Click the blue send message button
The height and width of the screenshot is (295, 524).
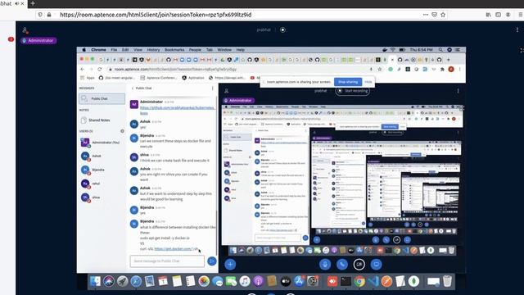click(211, 261)
